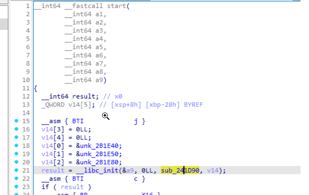Select parameter a7 in the signature

click(x=99, y=64)
